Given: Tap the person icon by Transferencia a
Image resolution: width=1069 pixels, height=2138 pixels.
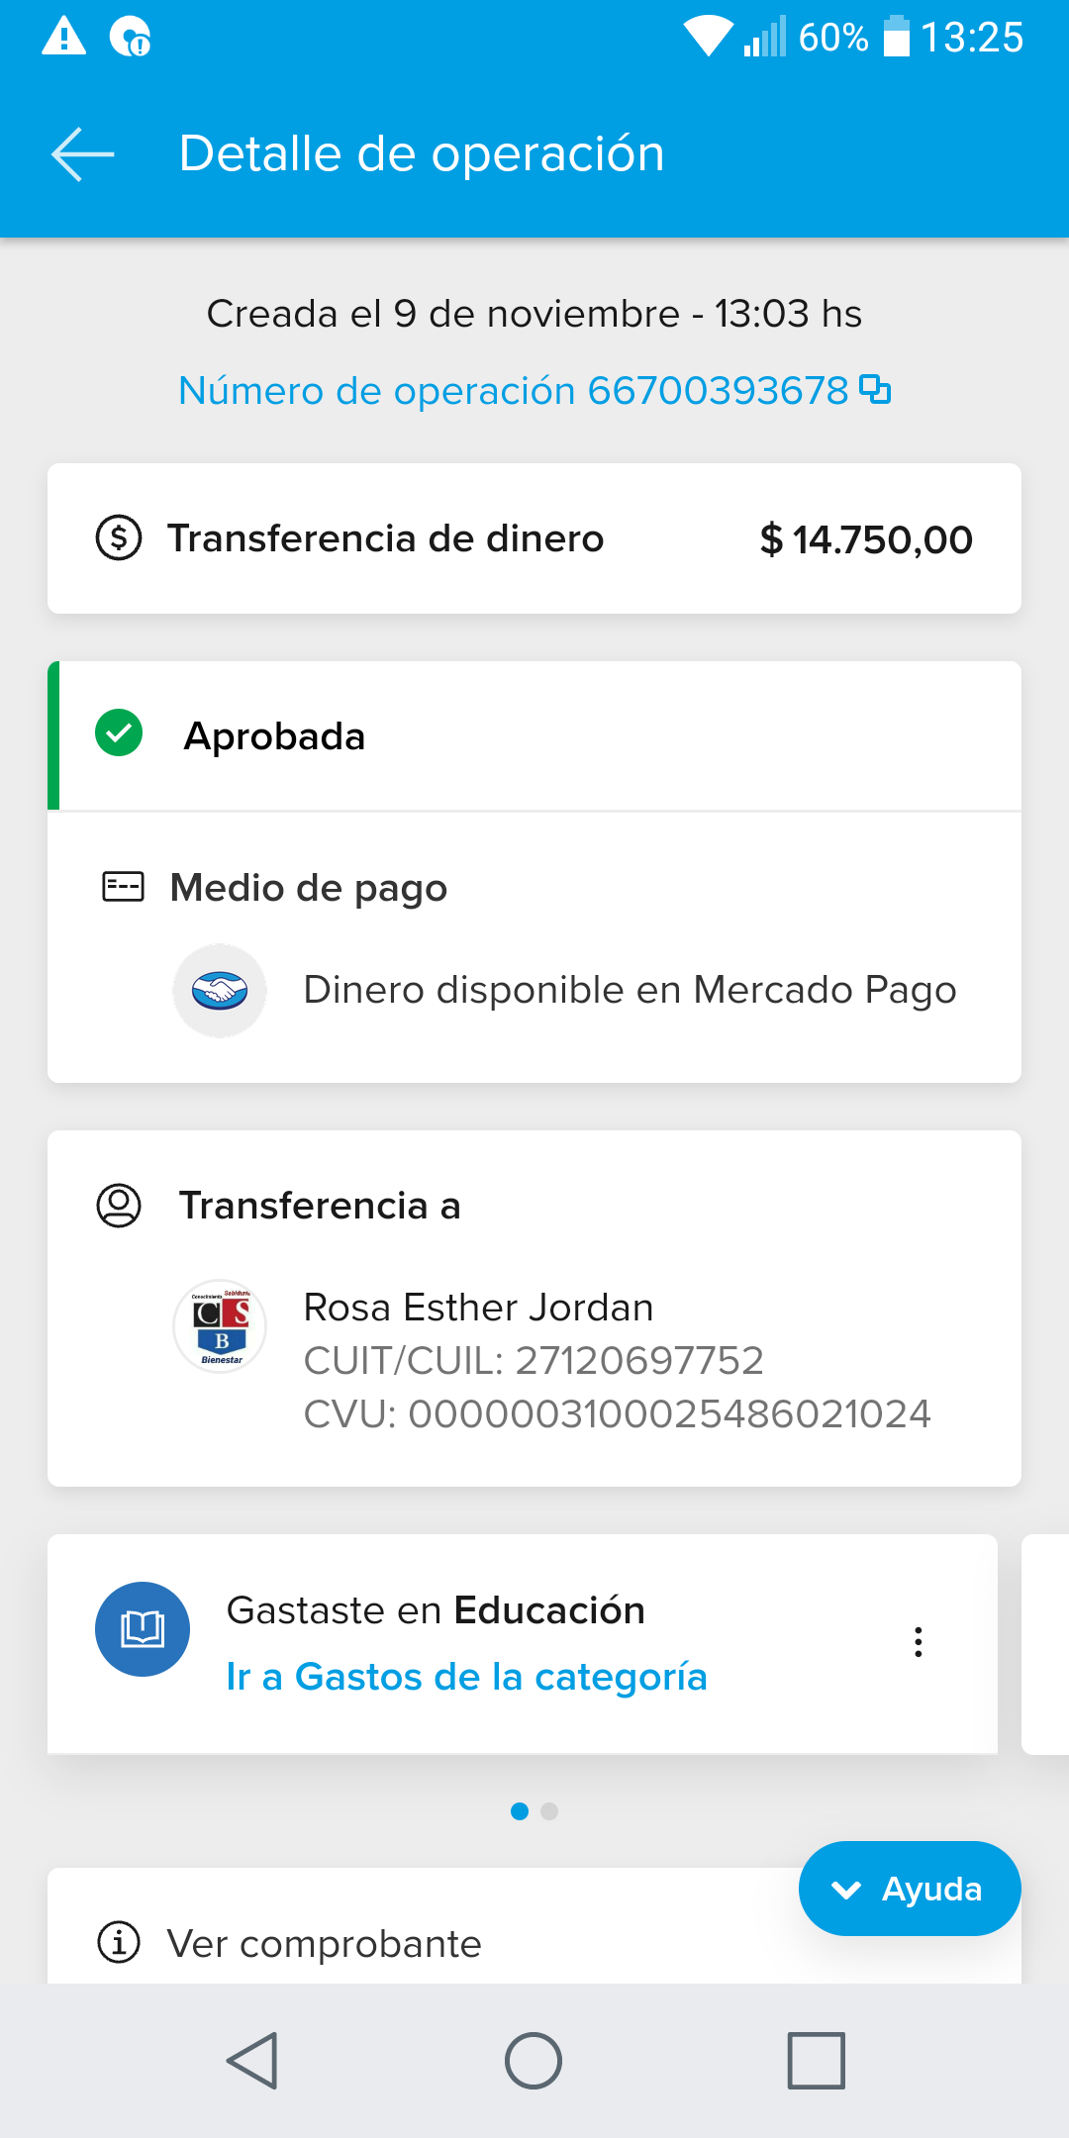Looking at the screenshot, I should pyautogui.click(x=119, y=1206).
